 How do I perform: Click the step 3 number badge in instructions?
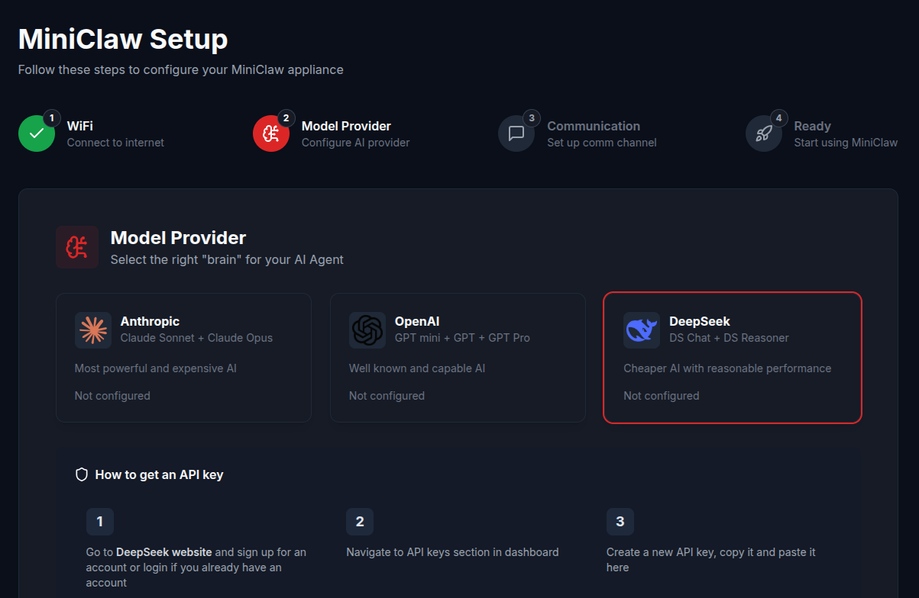coord(620,522)
